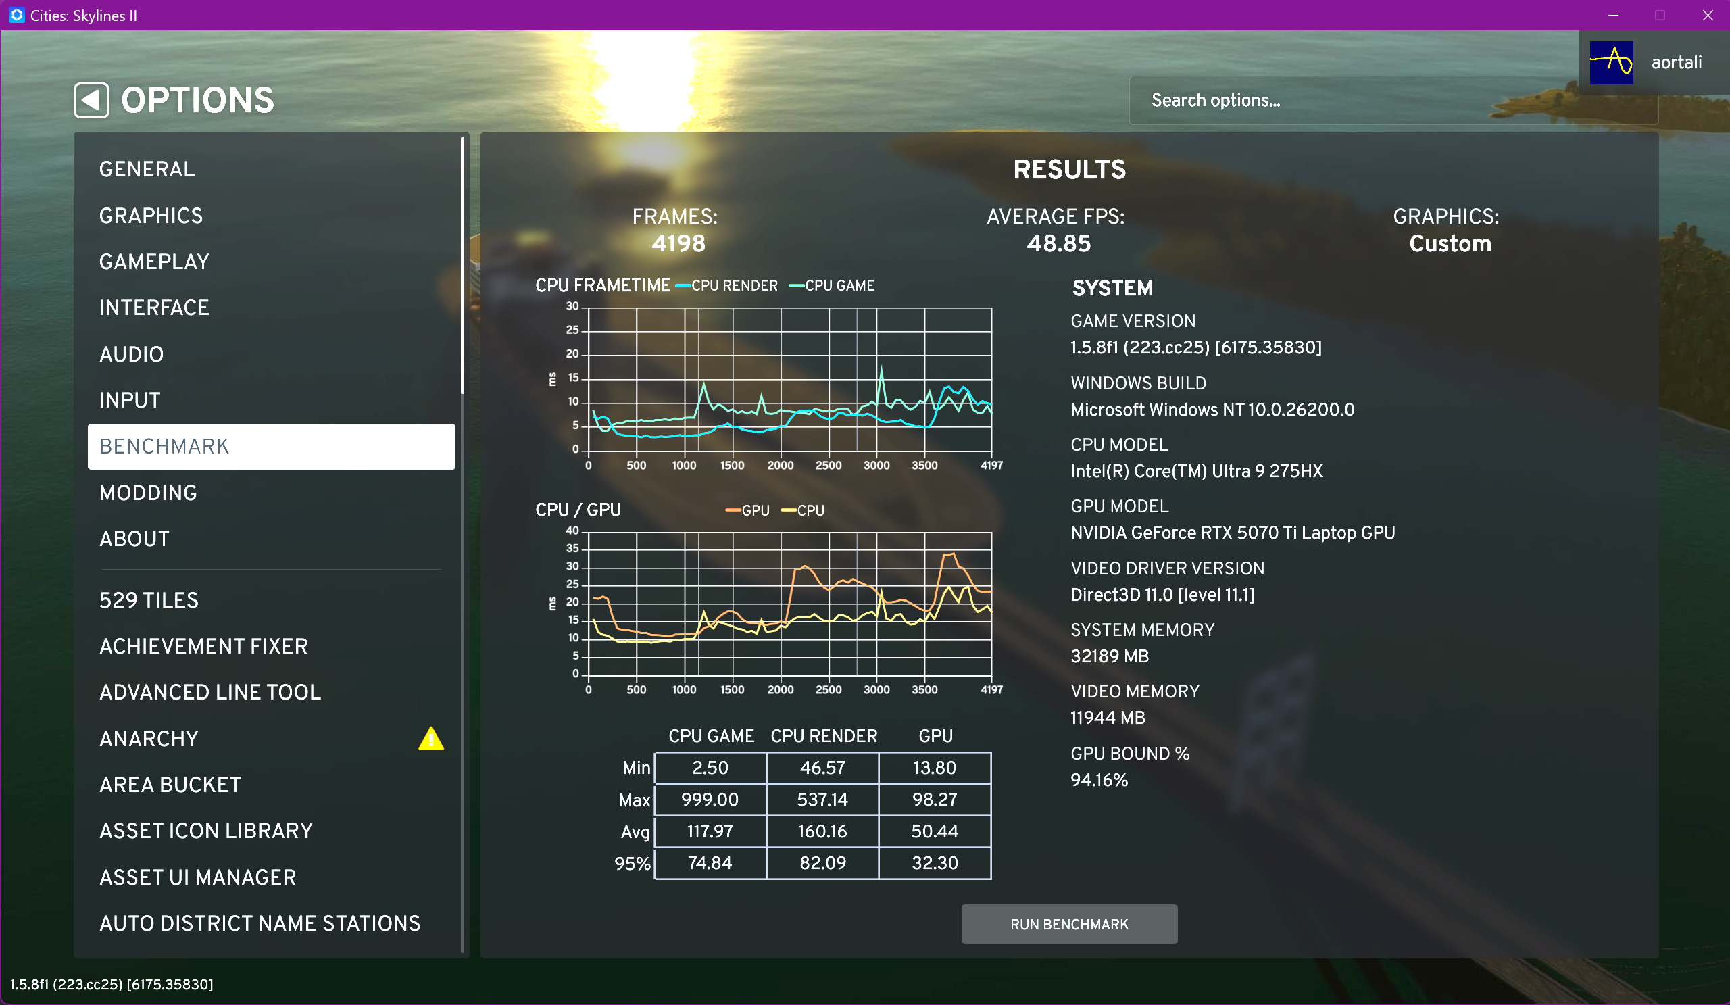Click the aortali profile avatar
The width and height of the screenshot is (1730, 1005).
point(1611,62)
